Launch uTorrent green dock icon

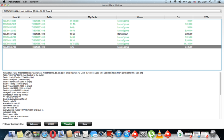[151, 134]
